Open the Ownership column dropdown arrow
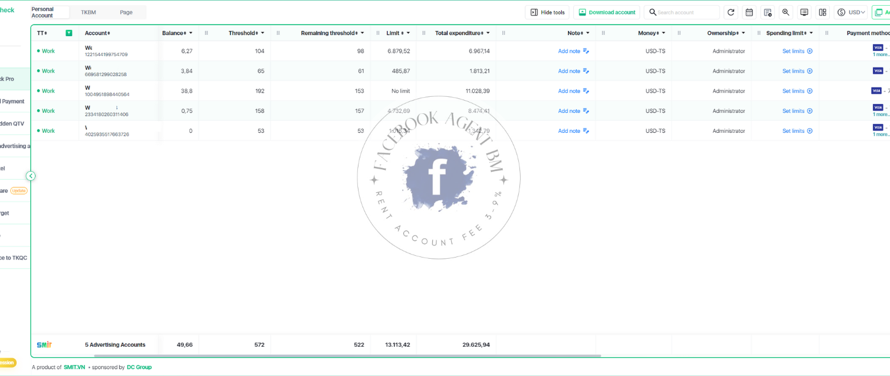The height and width of the screenshot is (376, 890). 743,33
